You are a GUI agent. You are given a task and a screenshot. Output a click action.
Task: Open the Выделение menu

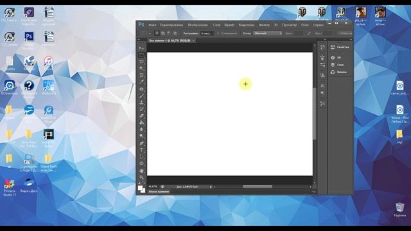tap(247, 25)
